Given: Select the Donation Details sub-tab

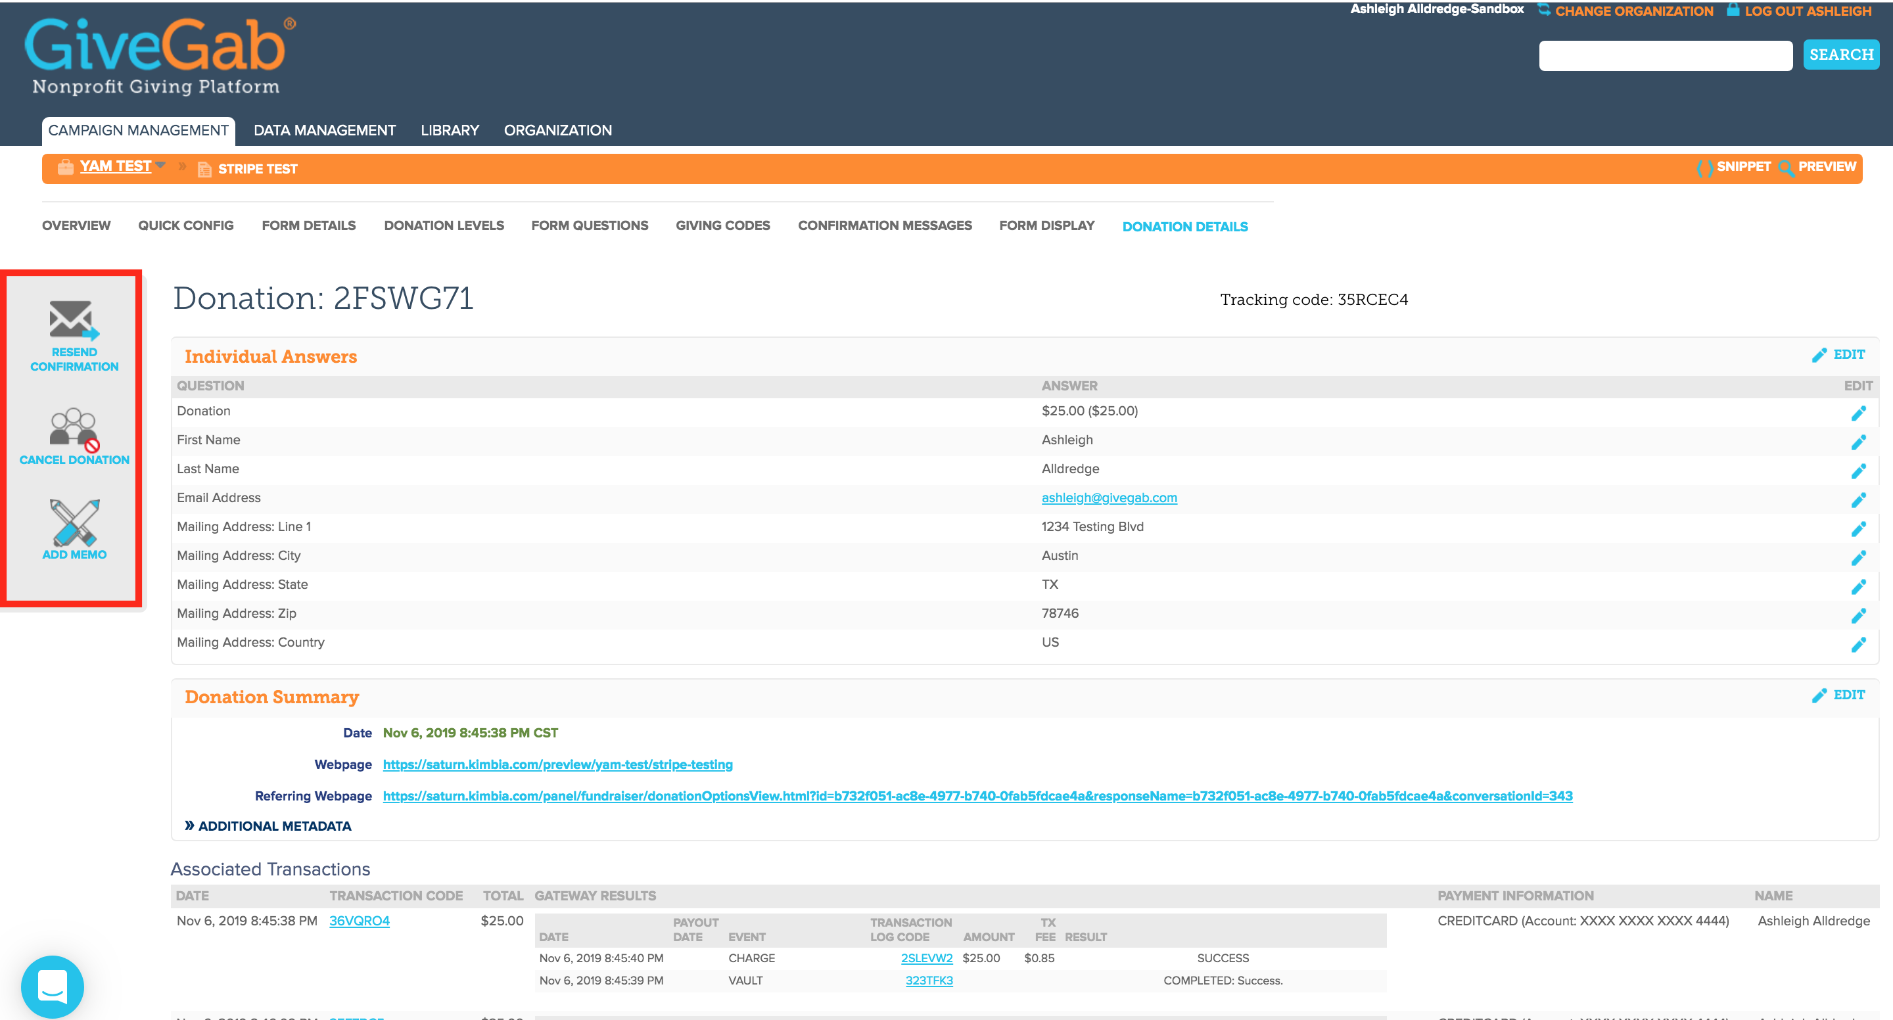Looking at the screenshot, I should [x=1184, y=227].
